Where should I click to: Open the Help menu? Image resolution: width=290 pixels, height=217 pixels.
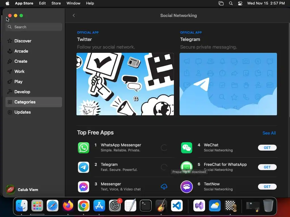[x=90, y=3]
